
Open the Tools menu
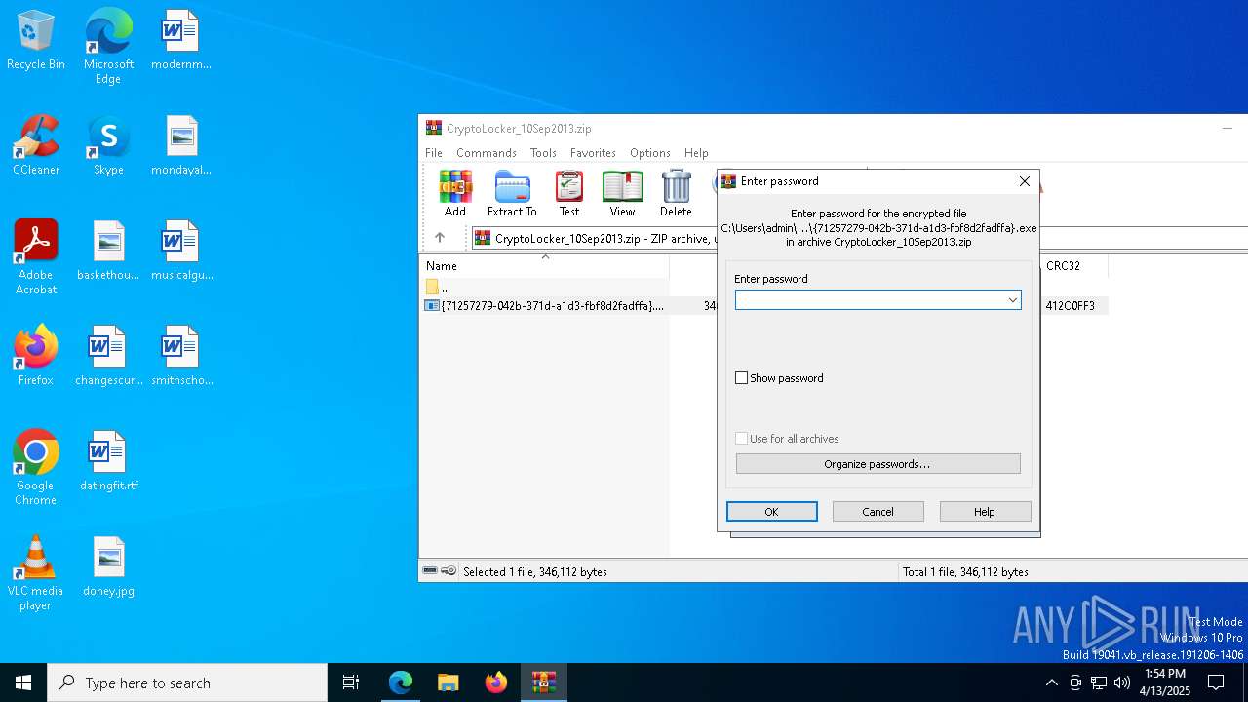click(x=543, y=153)
